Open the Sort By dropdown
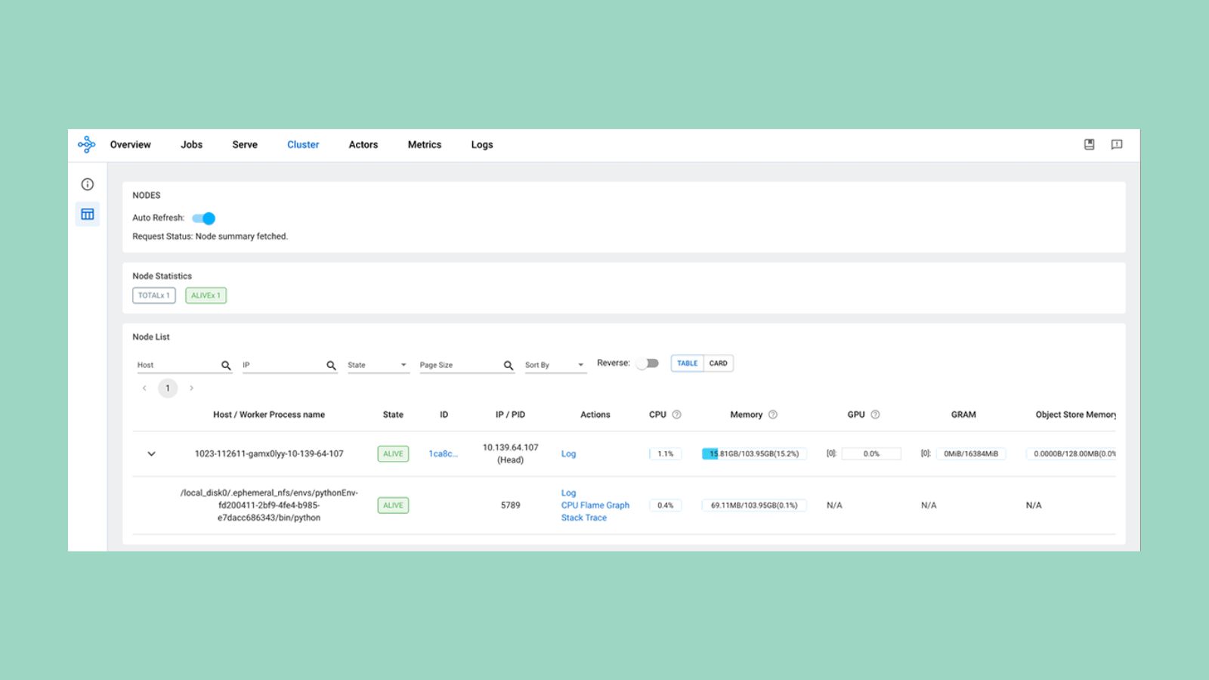 coord(555,365)
